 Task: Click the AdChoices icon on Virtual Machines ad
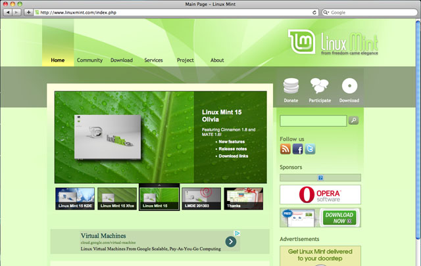[x=237, y=233]
